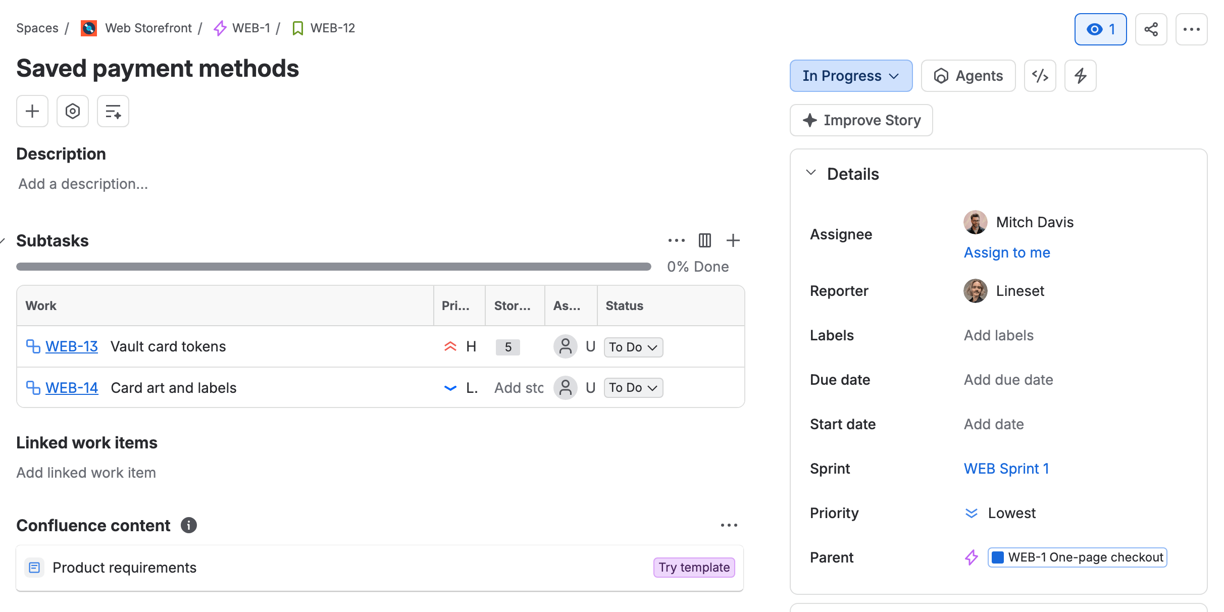Image resolution: width=1224 pixels, height=612 pixels.
Task: Click the unassigned avatar for WEB-14
Action: pos(566,388)
